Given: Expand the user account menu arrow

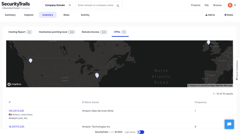Looking at the screenshot, I should [x=235, y=5].
